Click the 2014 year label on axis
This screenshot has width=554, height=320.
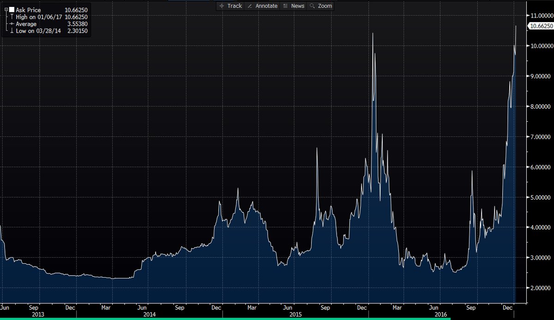[x=150, y=314]
